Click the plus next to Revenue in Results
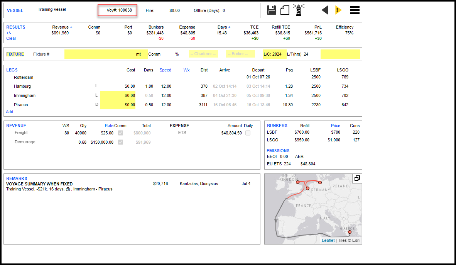Screen dimensions: 456x265 click(71, 27)
